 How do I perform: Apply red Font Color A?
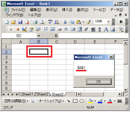110,101
